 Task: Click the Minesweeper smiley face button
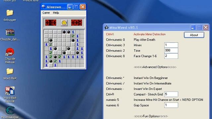[64, 23]
